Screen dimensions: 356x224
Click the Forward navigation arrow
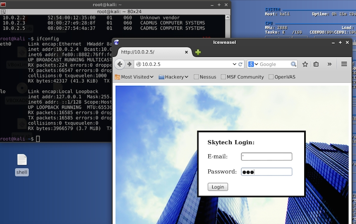point(129,64)
